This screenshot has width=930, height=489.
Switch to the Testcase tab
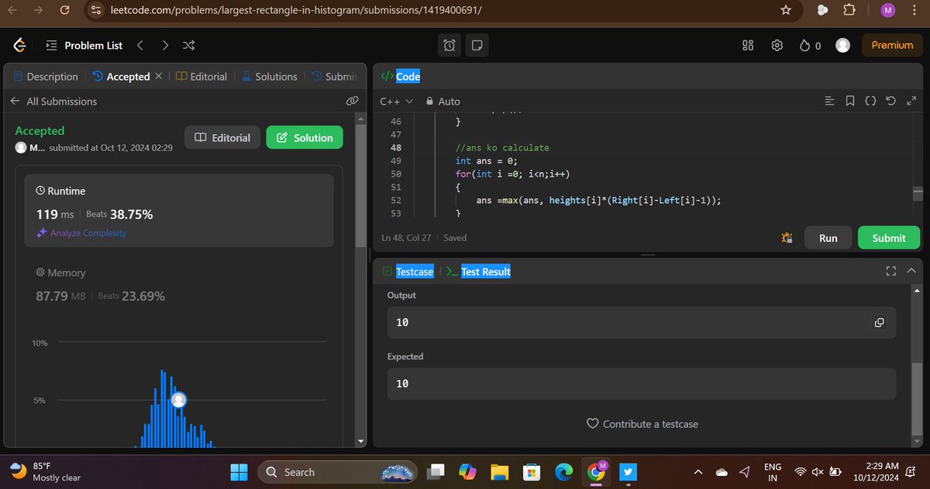(408, 271)
